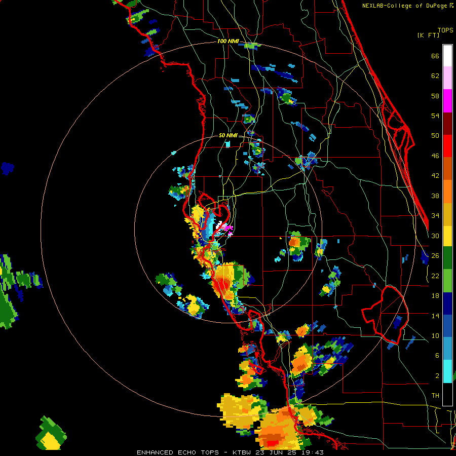
Task: Click the dark red legend color band
Action: point(447,124)
